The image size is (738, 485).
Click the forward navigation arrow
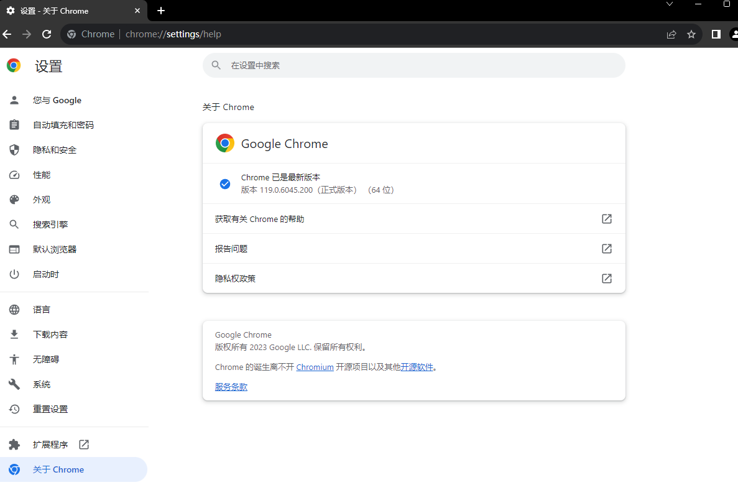27,34
